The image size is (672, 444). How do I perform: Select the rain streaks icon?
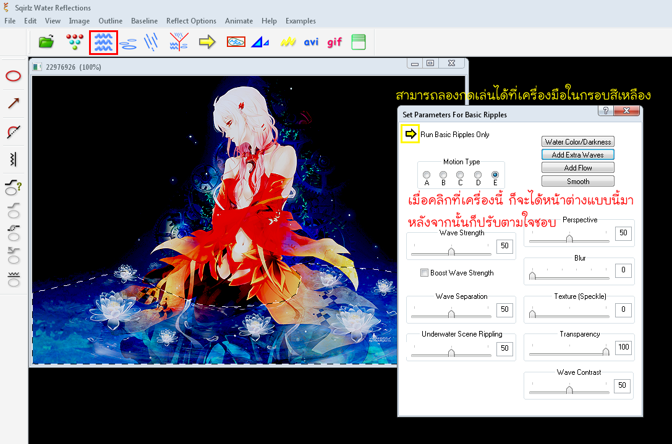151,43
